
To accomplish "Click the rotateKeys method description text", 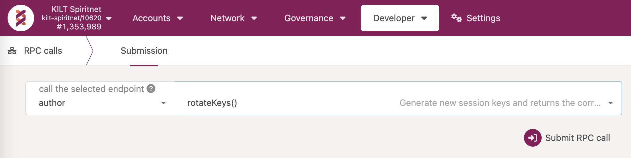I will pos(500,103).
